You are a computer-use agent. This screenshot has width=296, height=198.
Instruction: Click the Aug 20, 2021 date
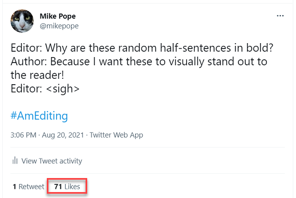click(62, 135)
